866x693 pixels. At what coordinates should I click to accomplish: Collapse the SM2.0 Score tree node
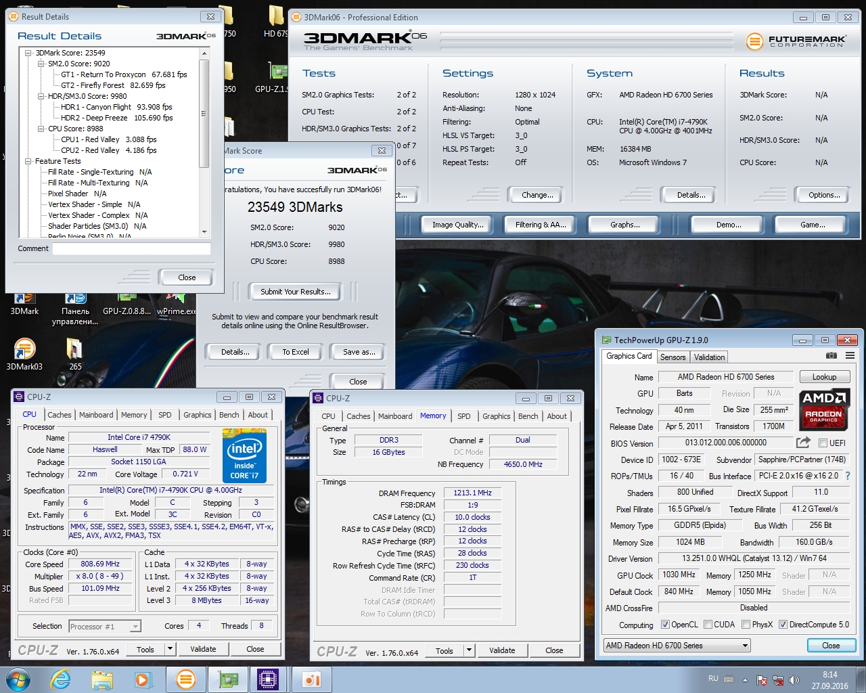point(41,64)
